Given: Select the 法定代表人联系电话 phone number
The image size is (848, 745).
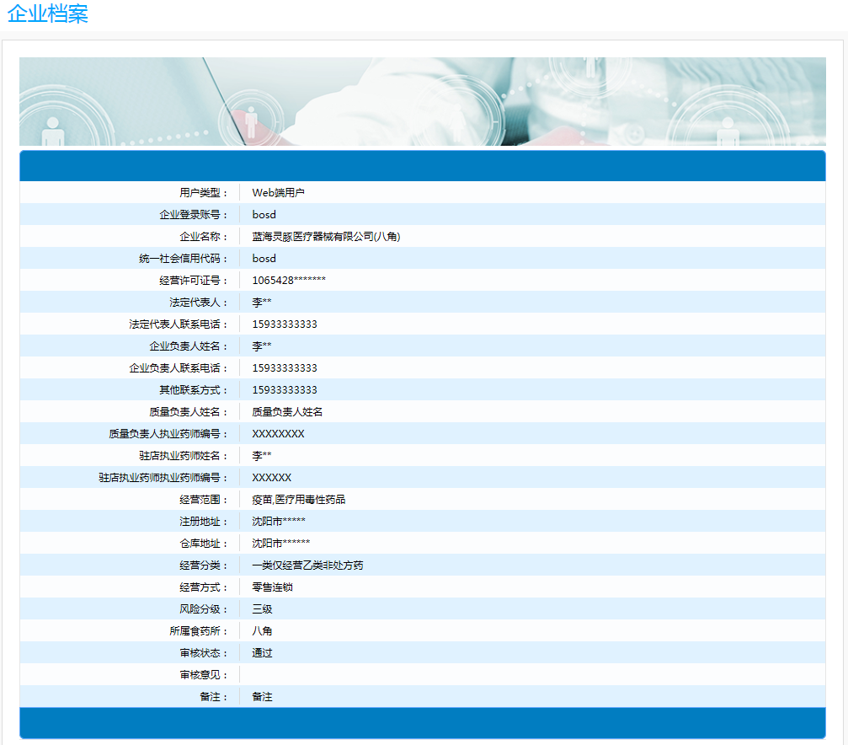Looking at the screenshot, I should 285,324.
